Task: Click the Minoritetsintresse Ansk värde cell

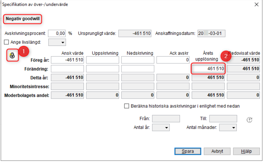Action: (67, 86)
